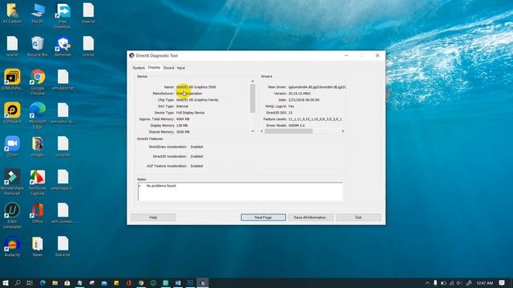The height and width of the screenshot is (288, 513).
Task: Open the notification center icon
Action: [x=502, y=282]
